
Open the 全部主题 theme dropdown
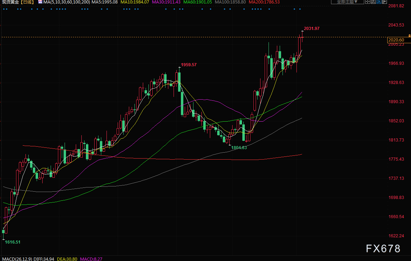tap(347, 2)
